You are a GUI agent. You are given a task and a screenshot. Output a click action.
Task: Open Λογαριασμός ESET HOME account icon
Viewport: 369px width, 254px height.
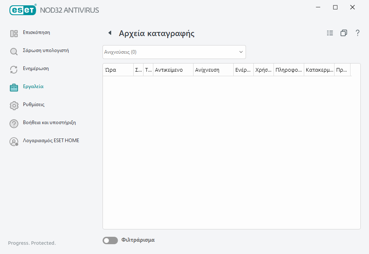point(14,141)
